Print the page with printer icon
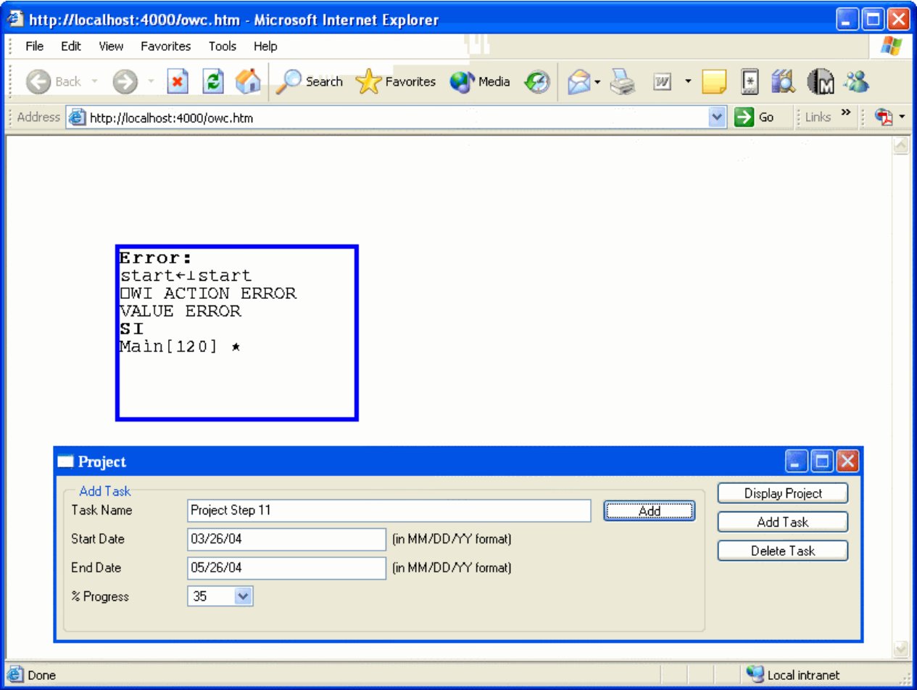The width and height of the screenshot is (917, 690). [622, 81]
